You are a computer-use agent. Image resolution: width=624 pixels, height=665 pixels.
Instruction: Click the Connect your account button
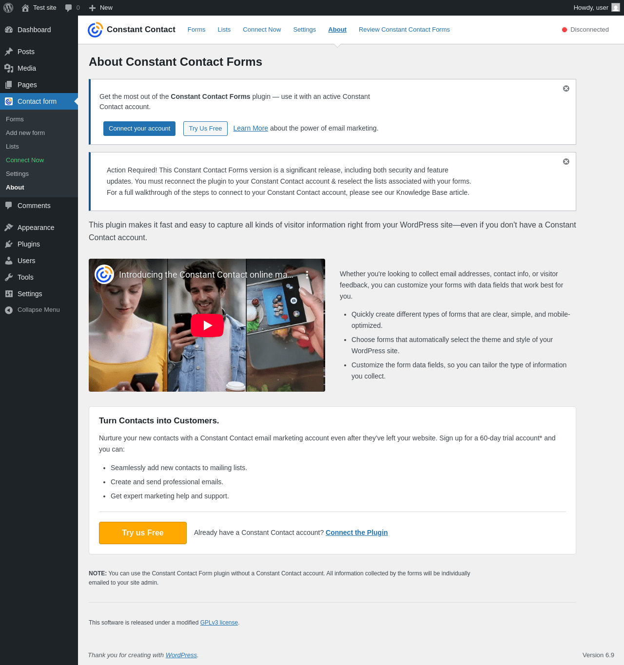(x=139, y=129)
